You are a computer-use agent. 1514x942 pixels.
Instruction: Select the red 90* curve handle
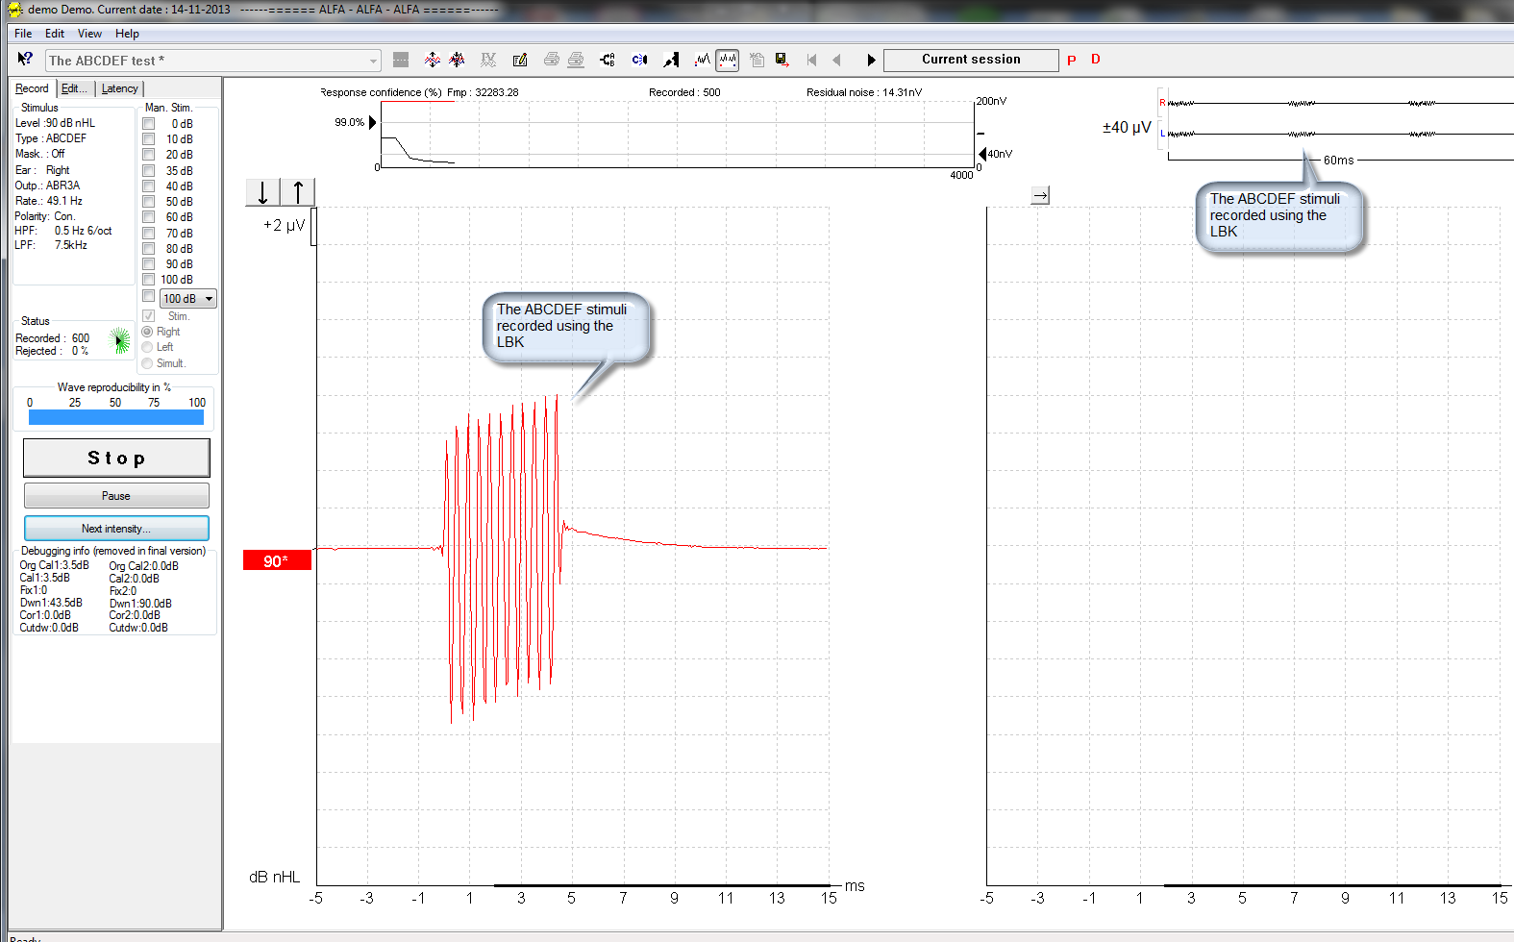click(x=277, y=560)
